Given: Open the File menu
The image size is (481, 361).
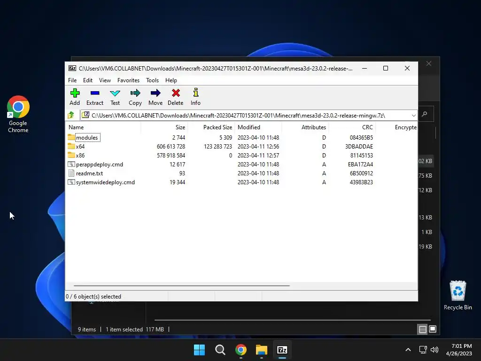Looking at the screenshot, I should tap(72, 80).
